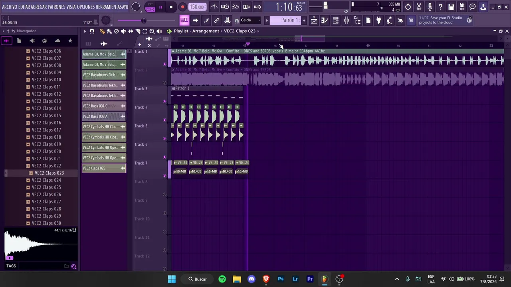This screenshot has height=287, width=511.
Task: Open the Celda snap dropdown
Action: click(250, 20)
